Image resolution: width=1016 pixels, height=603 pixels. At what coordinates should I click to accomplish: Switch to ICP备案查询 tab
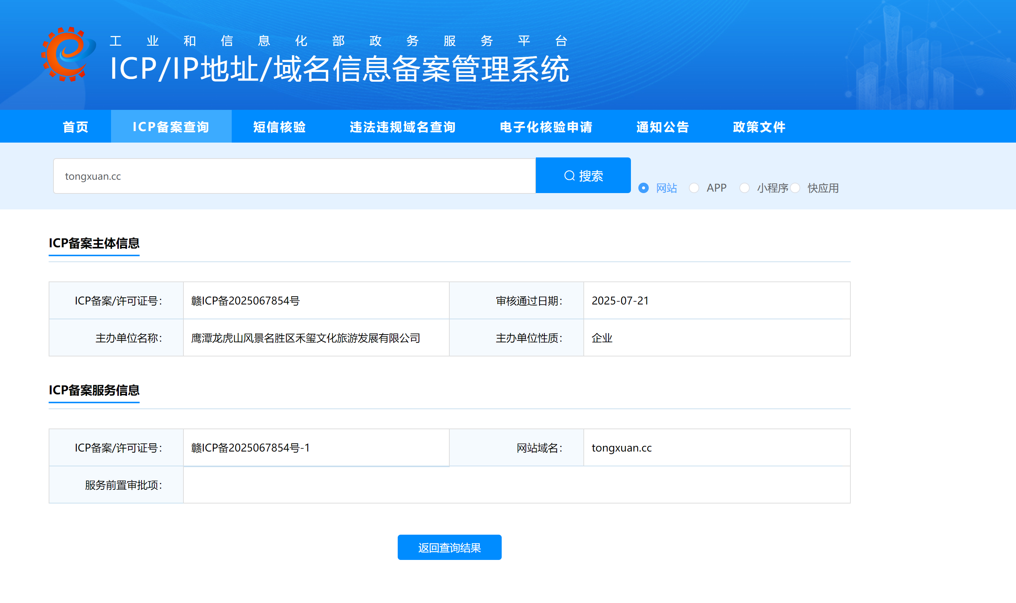[x=171, y=127]
